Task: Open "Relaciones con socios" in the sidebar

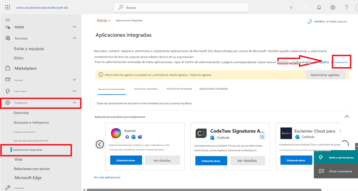Action: pyautogui.click(x=32, y=169)
